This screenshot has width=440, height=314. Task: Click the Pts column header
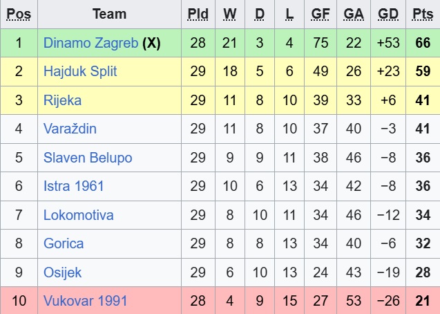point(422,14)
